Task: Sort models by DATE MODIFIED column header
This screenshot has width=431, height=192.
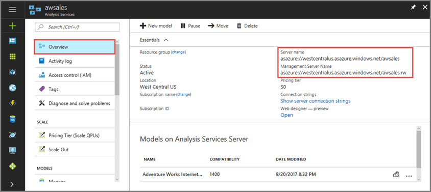Action: 291,159
